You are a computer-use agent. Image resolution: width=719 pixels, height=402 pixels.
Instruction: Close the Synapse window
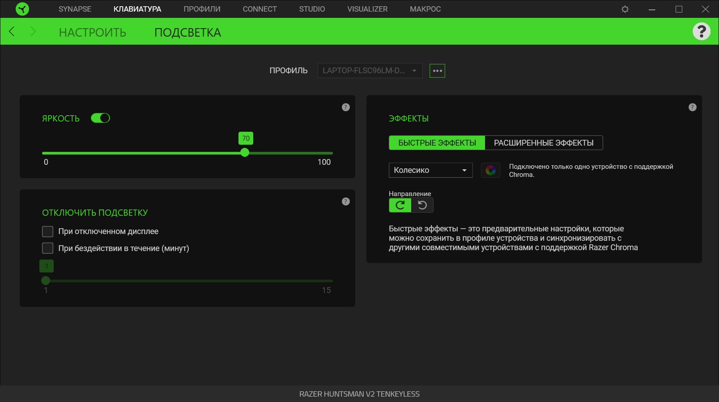coord(706,9)
